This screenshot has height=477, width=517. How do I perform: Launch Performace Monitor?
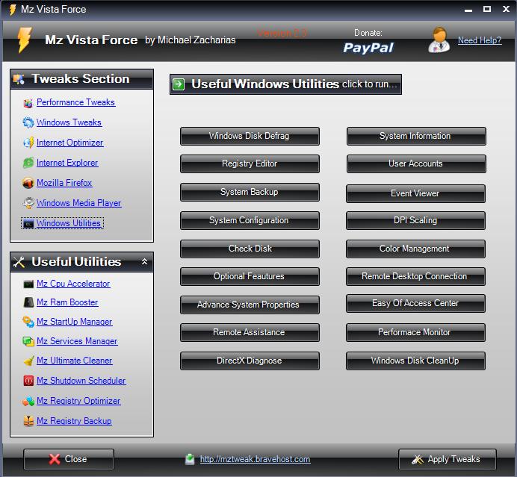[415, 332]
